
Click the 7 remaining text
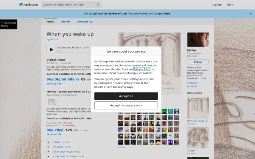tap(69, 126)
